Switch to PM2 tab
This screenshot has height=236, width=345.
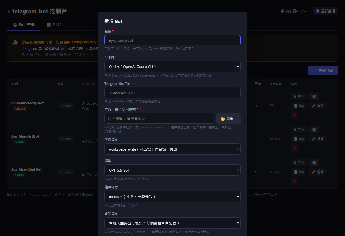54,25
